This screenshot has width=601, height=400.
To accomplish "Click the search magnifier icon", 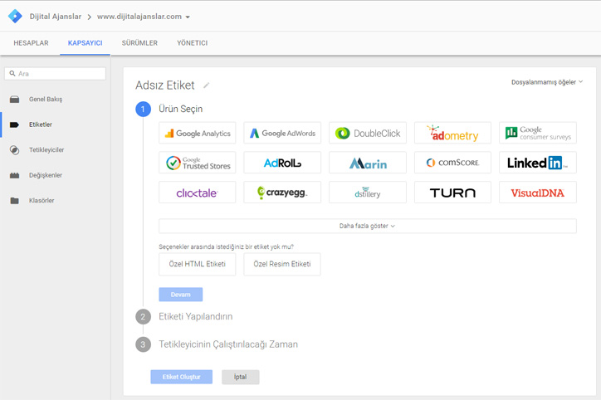I will coord(12,74).
